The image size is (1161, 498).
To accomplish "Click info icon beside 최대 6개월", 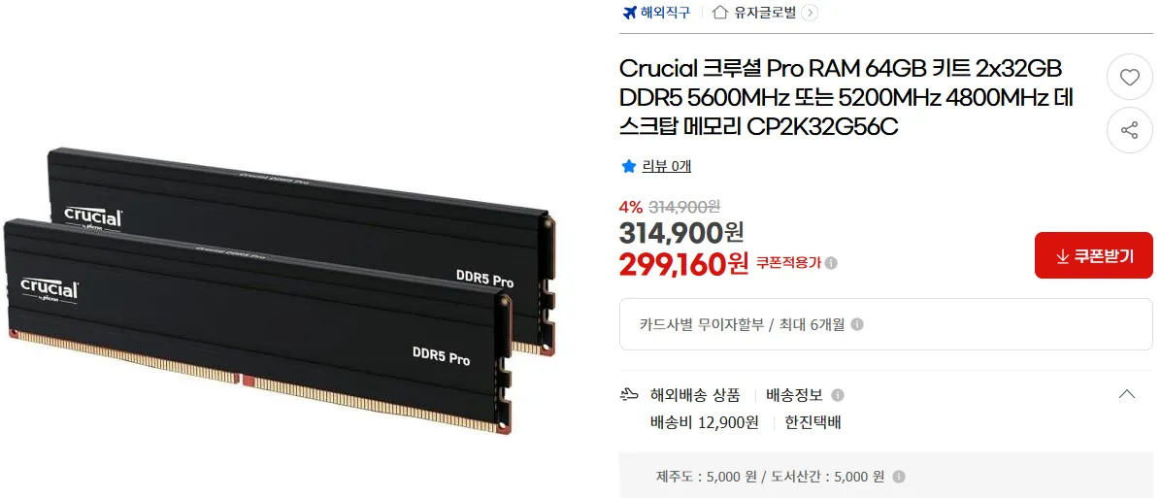I will [857, 325].
